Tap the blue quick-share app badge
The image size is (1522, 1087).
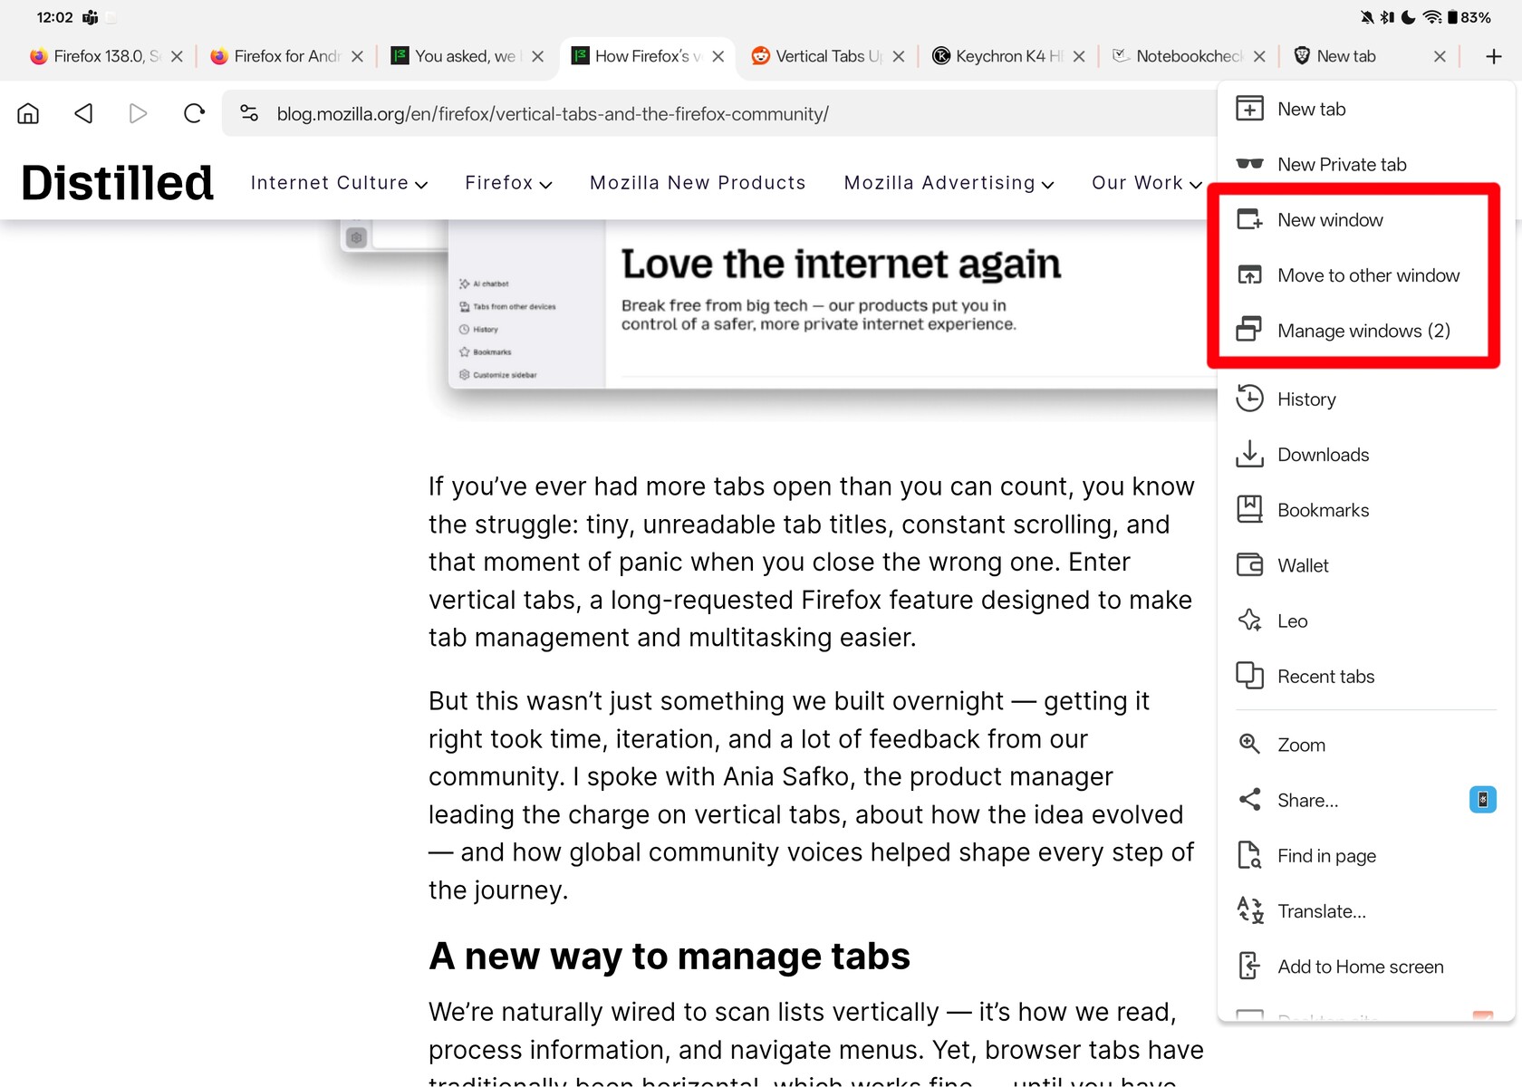pyautogui.click(x=1482, y=800)
